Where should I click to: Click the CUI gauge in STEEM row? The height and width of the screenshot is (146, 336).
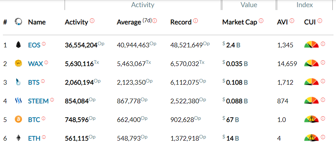311,101
